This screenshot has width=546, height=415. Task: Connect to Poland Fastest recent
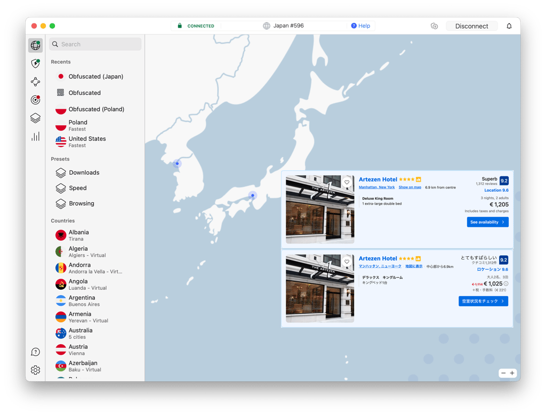95,126
